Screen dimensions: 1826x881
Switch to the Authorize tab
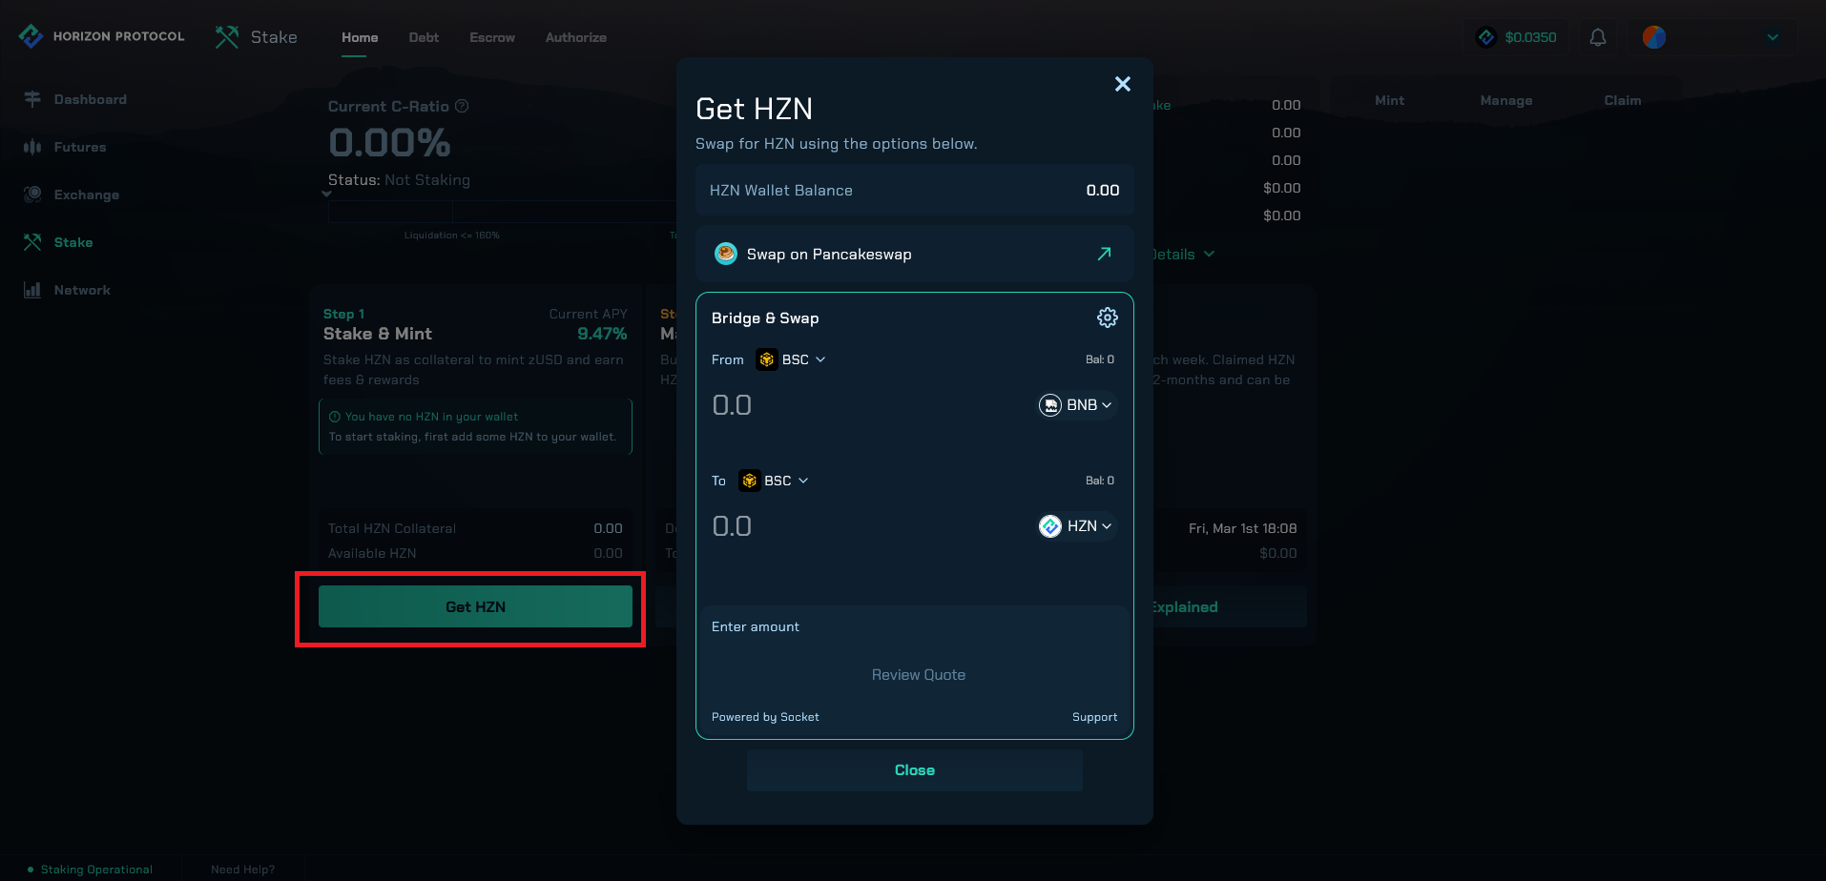point(576,37)
